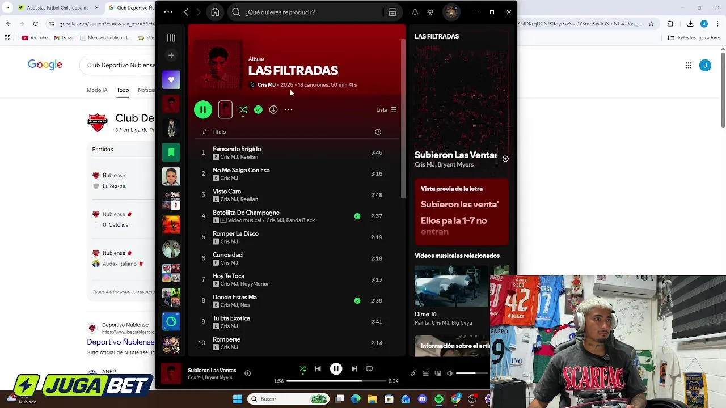Viewport: 726px width, 408px height.
Task: Open Deportivo Ñublense search result link
Action: (120, 342)
